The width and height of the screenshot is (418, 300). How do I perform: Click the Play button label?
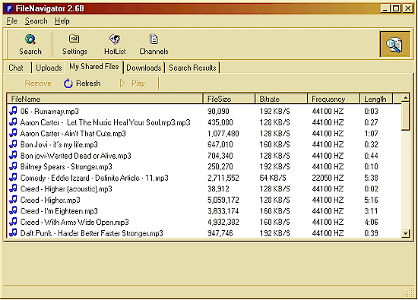(138, 84)
